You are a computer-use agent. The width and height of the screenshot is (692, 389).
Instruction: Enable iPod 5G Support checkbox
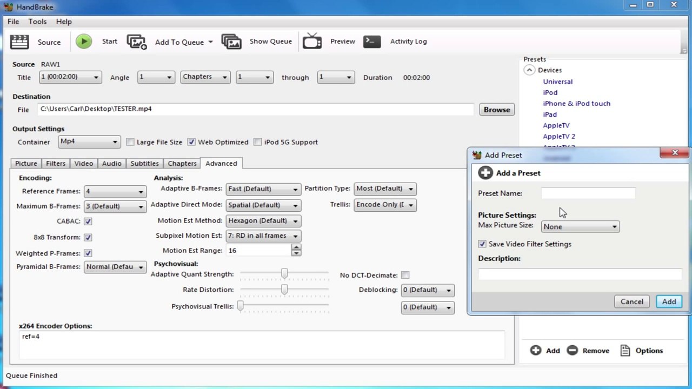[258, 142]
